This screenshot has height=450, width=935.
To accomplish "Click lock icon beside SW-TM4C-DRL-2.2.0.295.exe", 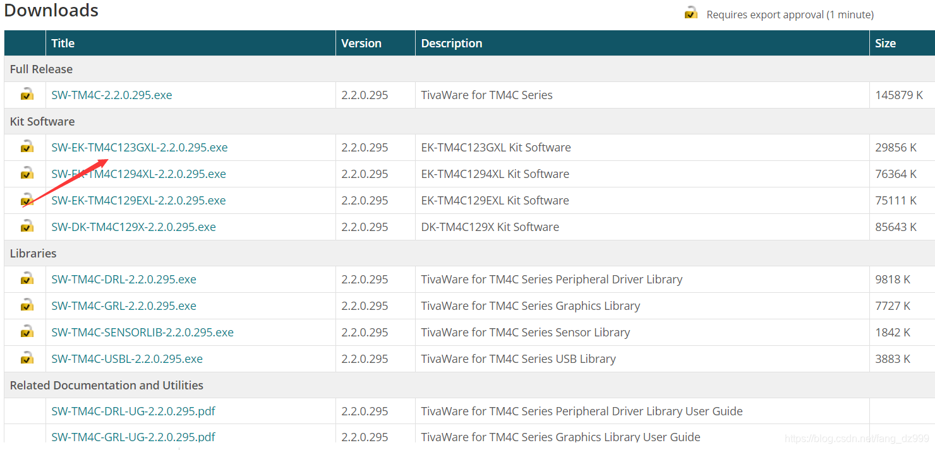I will [x=27, y=279].
